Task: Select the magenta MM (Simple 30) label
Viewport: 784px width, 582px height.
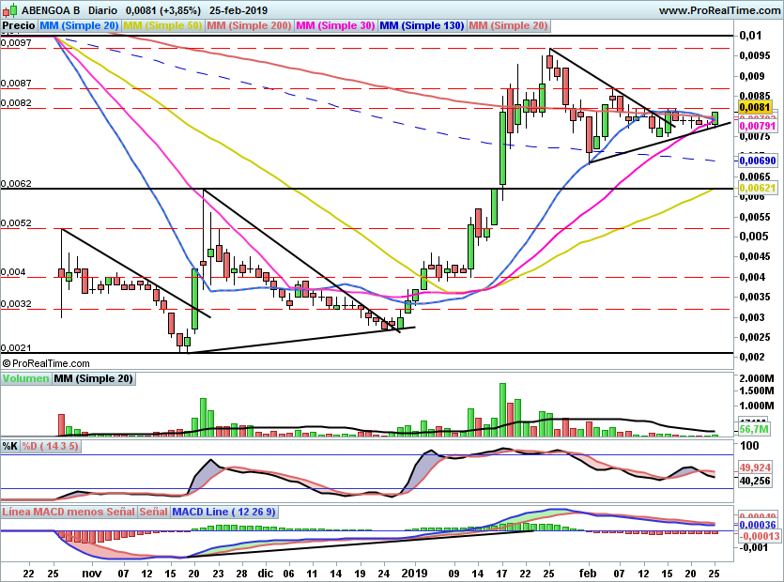Action: click(x=335, y=25)
